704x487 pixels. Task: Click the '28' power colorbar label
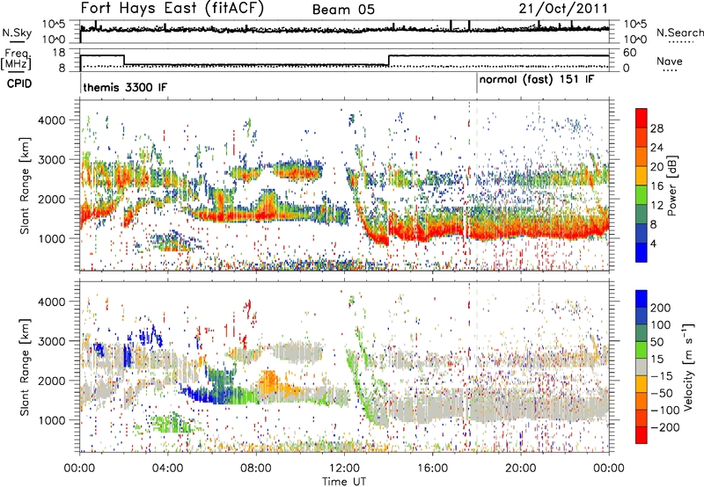point(656,128)
